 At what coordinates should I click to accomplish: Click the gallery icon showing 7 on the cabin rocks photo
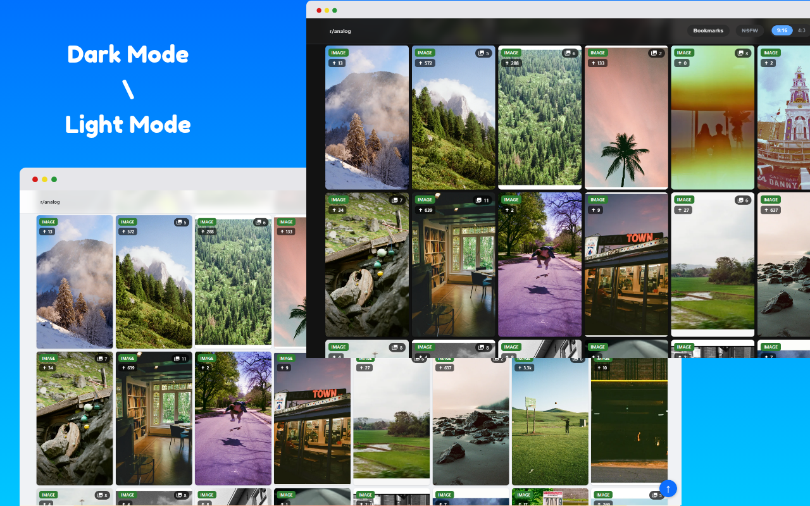(x=397, y=199)
